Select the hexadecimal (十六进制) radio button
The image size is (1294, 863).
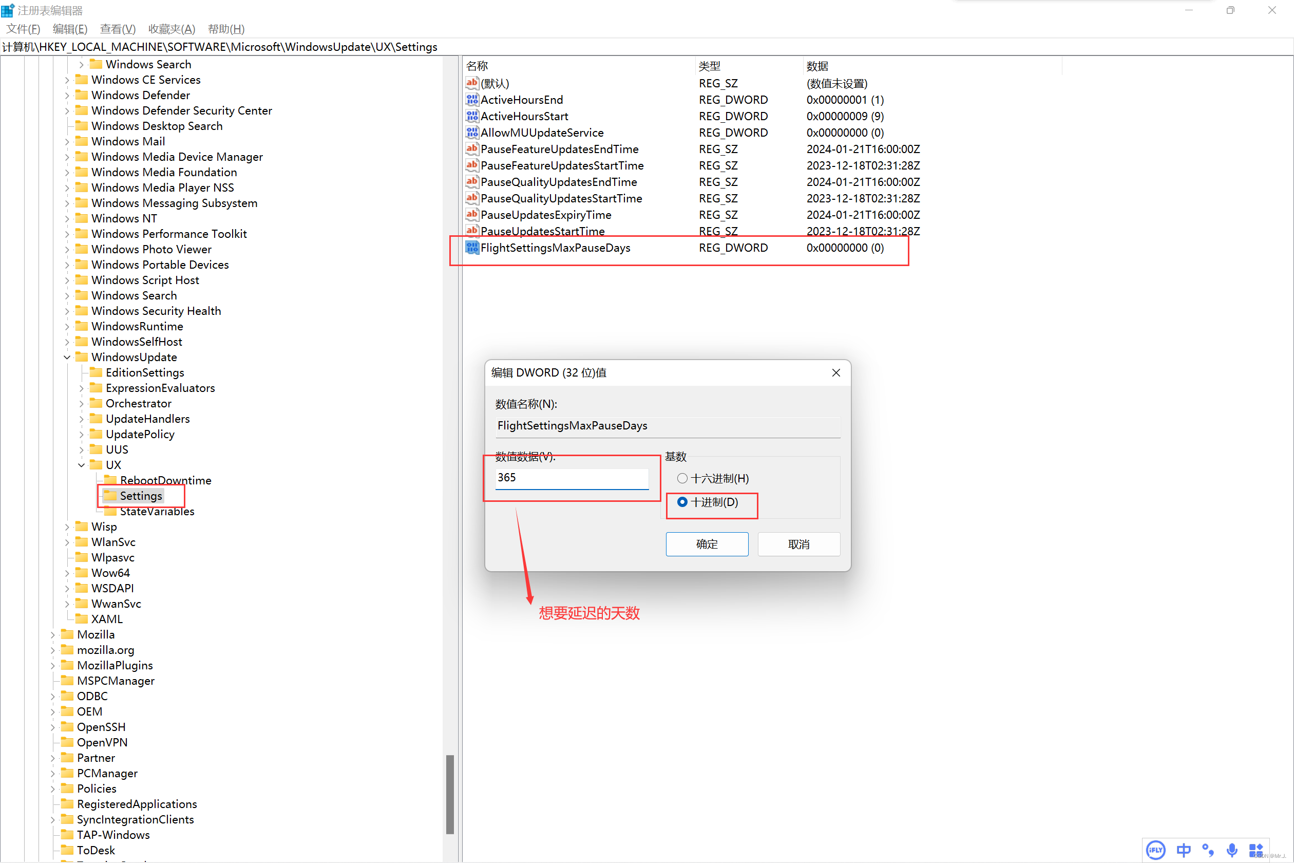[x=682, y=478]
